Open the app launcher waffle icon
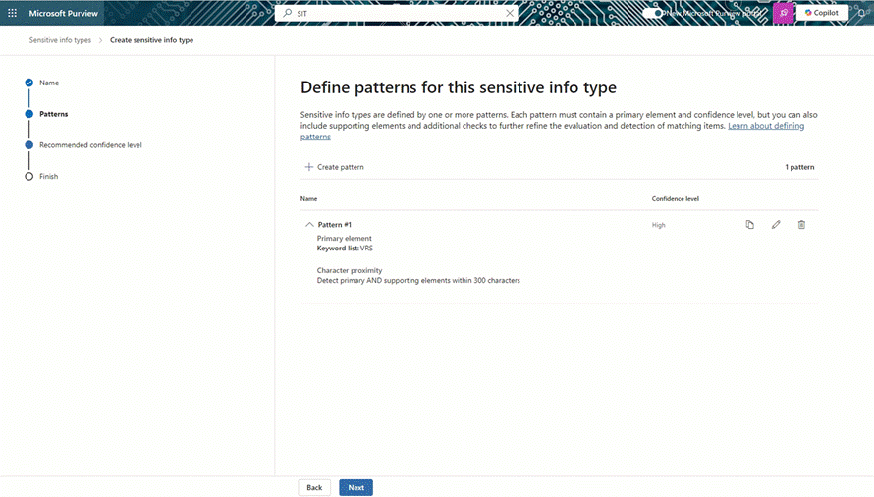This screenshot has height=497, width=874. [x=12, y=13]
